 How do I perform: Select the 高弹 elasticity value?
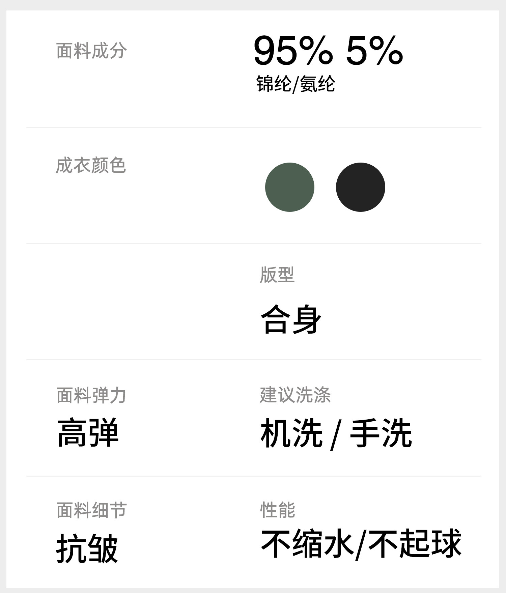[x=88, y=433]
